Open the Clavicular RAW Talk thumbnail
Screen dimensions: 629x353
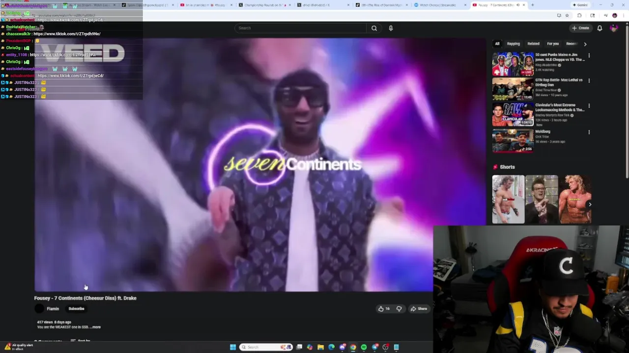[x=513, y=115]
